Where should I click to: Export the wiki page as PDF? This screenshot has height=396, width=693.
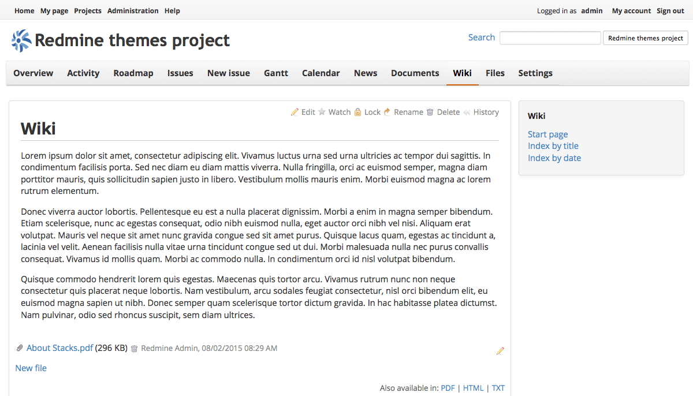(448, 388)
